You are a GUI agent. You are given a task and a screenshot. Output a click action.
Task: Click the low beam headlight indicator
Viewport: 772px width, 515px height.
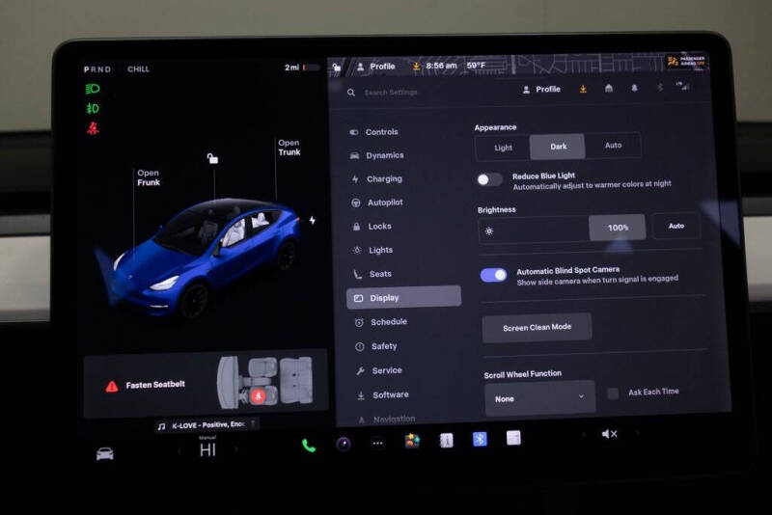(x=93, y=89)
